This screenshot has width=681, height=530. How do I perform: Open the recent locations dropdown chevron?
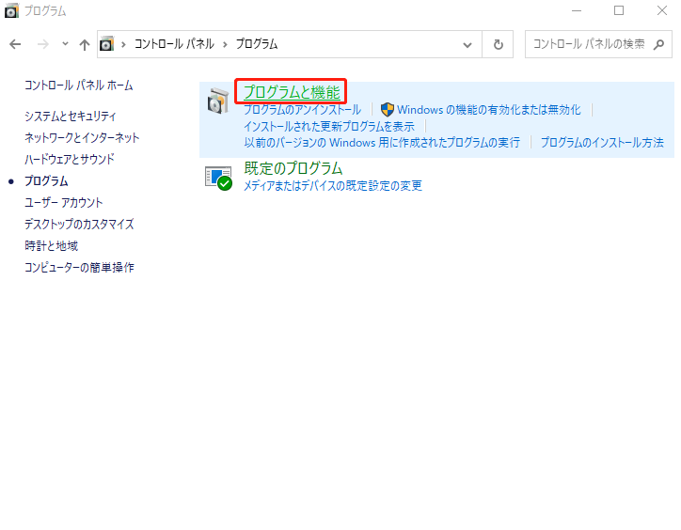[x=65, y=43]
